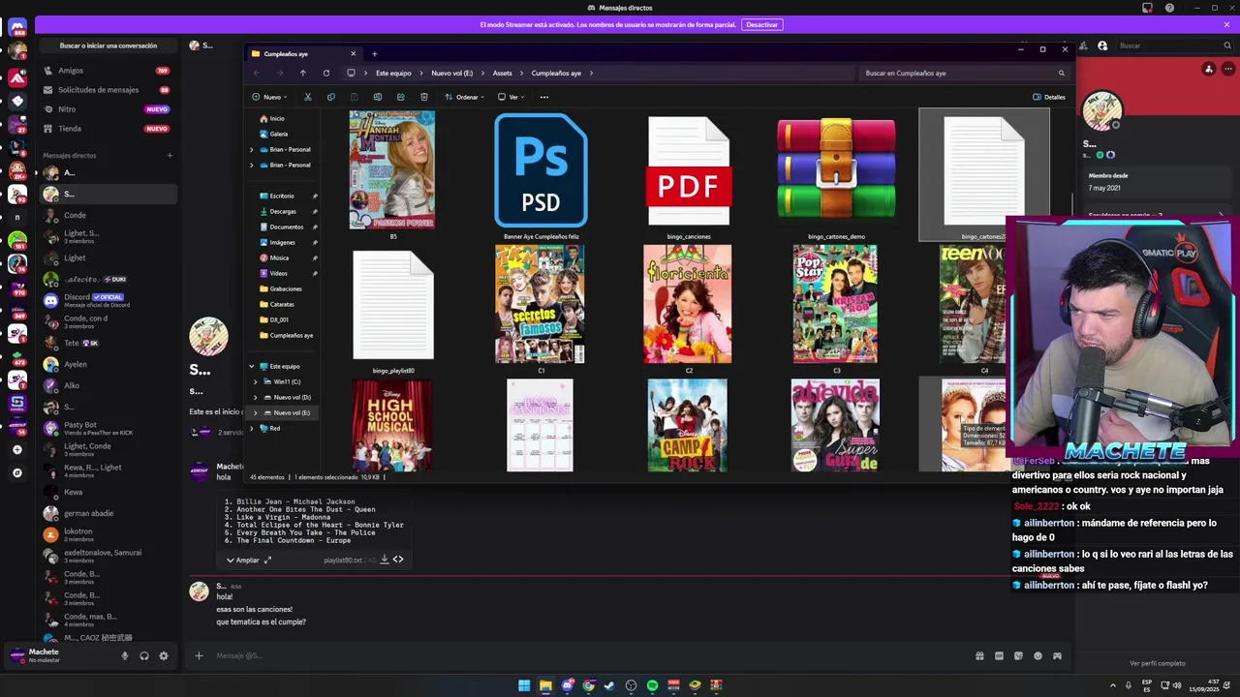
Task: Open Steam from the Windows taskbar
Action: click(609, 685)
